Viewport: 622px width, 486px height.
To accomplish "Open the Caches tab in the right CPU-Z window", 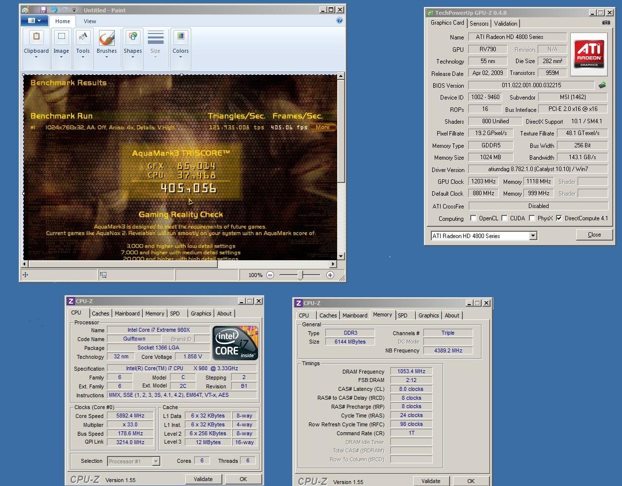I will (328, 315).
